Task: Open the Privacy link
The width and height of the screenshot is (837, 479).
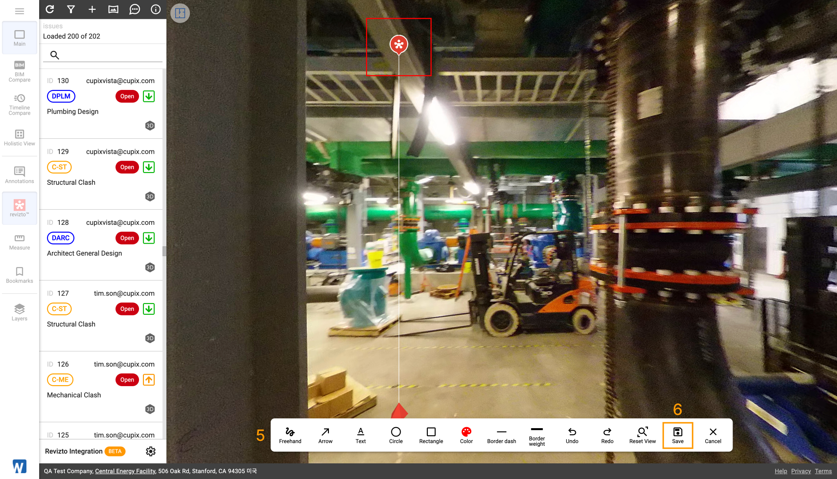Action: click(x=801, y=471)
